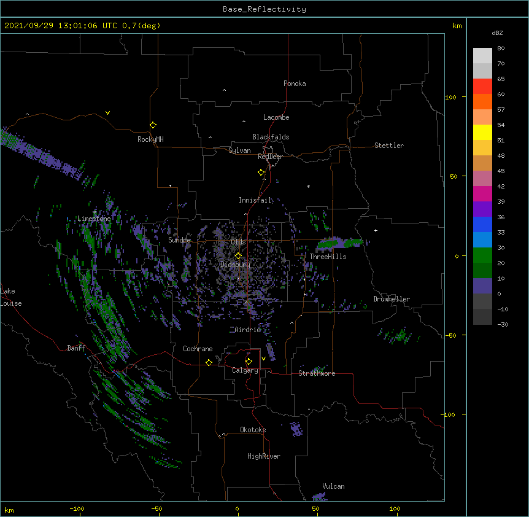Click the 65 value in dBZ legend
529x517 pixels.
click(501, 79)
